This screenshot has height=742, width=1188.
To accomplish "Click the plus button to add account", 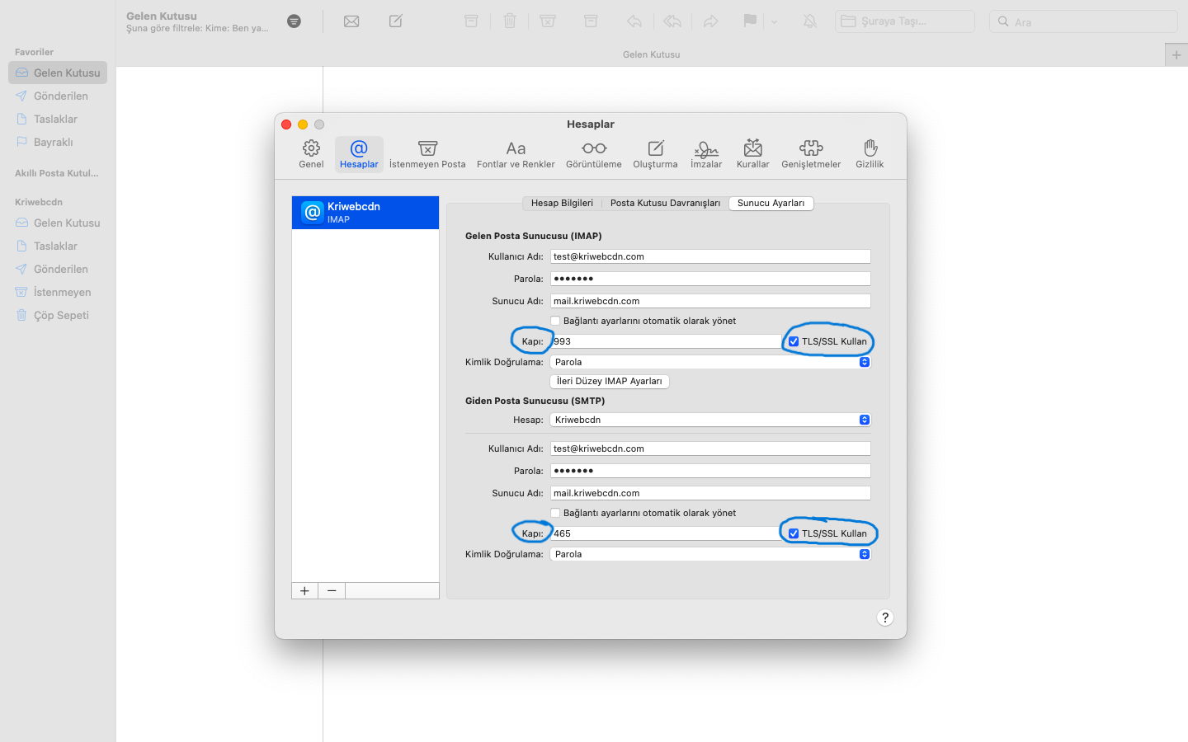I will [x=304, y=590].
